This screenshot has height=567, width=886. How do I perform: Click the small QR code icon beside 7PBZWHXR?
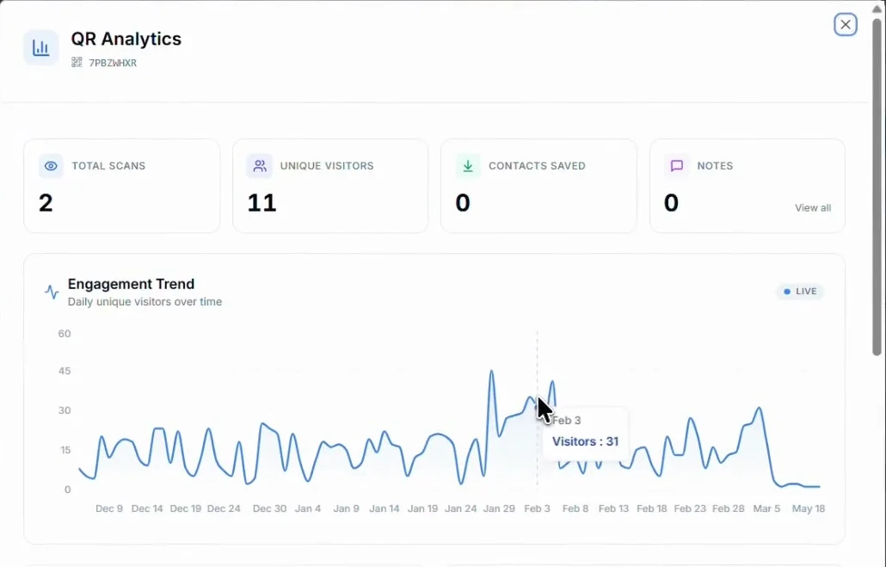click(x=77, y=62)
